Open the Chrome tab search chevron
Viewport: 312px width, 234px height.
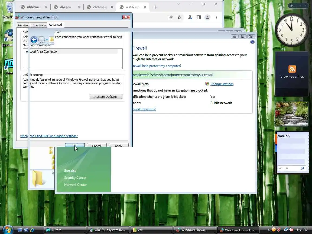tap(178, 4)
